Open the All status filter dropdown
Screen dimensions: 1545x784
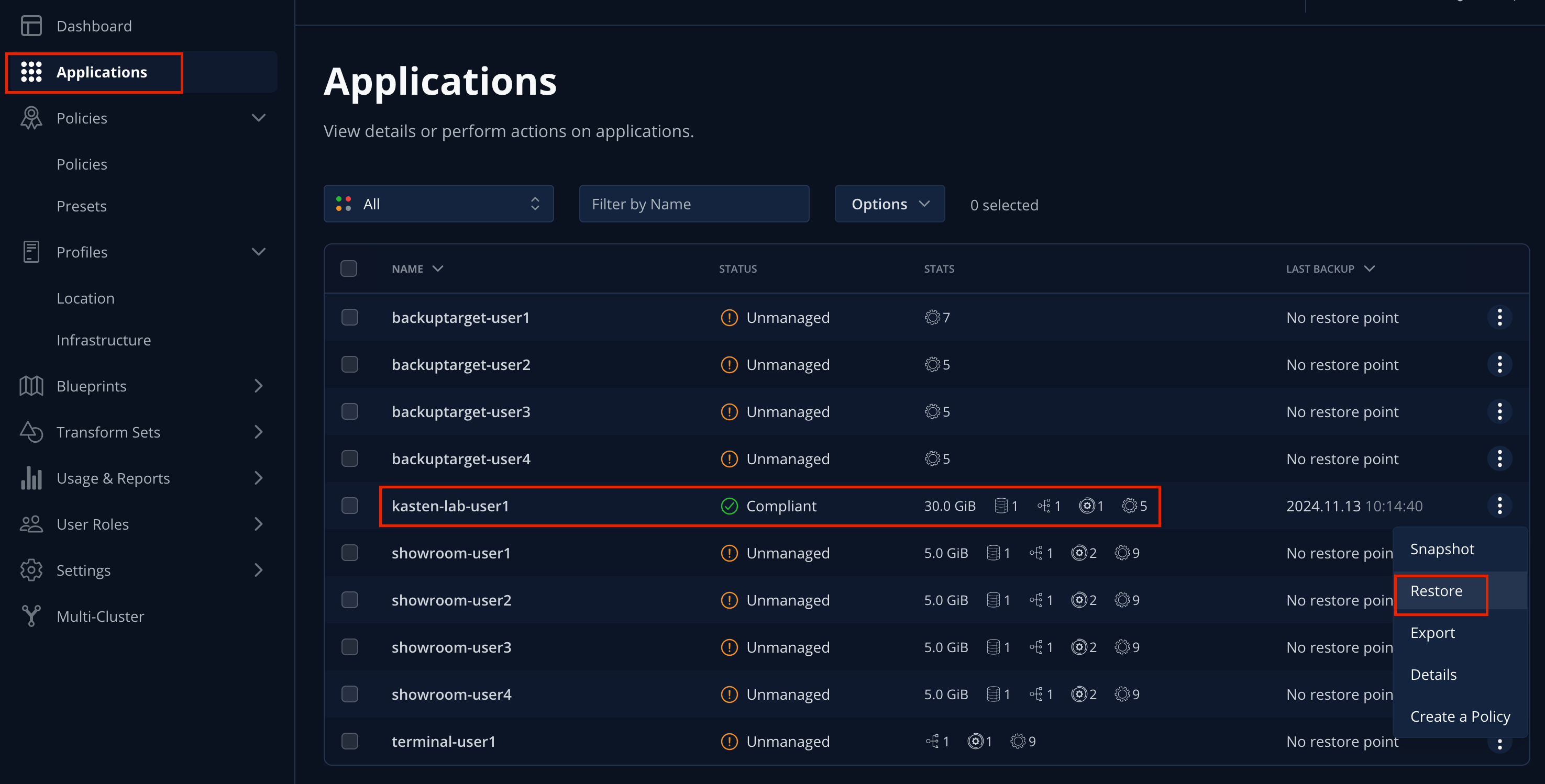click(x=438, y=204)
